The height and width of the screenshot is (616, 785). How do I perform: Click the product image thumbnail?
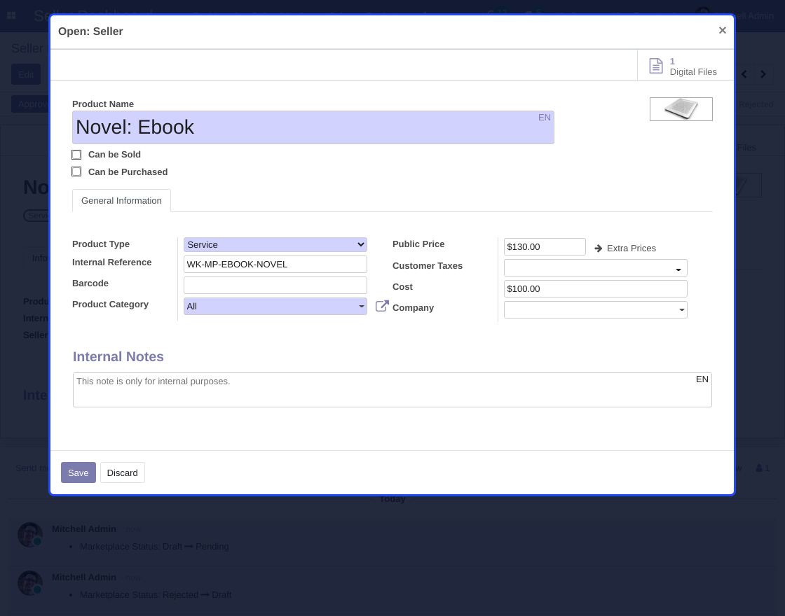[681, 109]
